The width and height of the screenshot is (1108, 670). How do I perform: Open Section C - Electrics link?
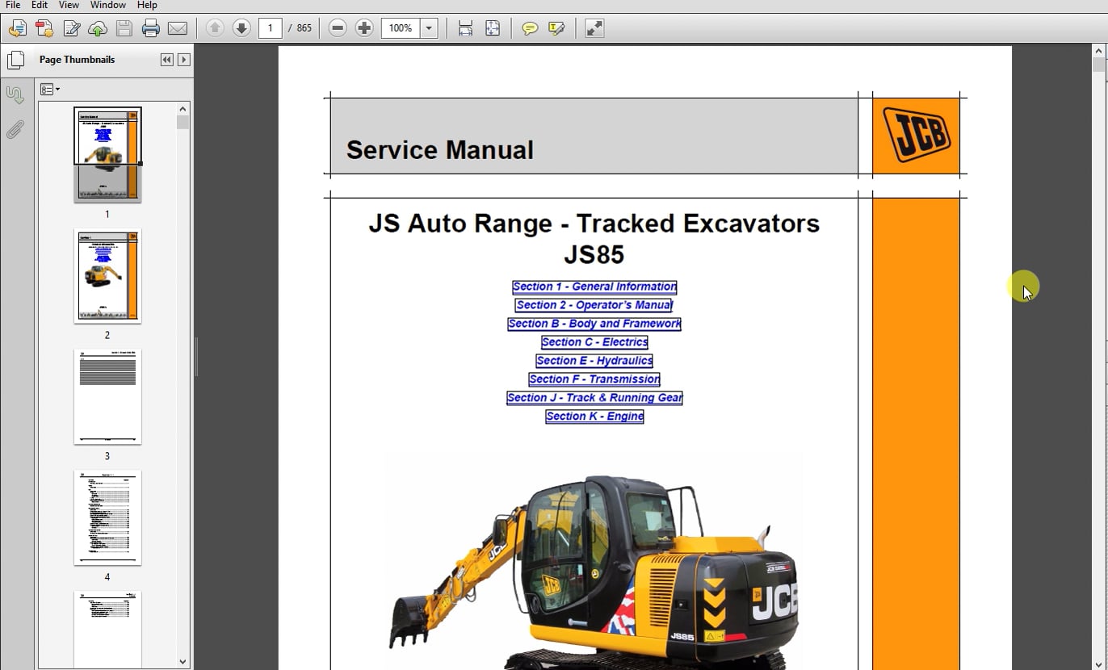[594, 342]
